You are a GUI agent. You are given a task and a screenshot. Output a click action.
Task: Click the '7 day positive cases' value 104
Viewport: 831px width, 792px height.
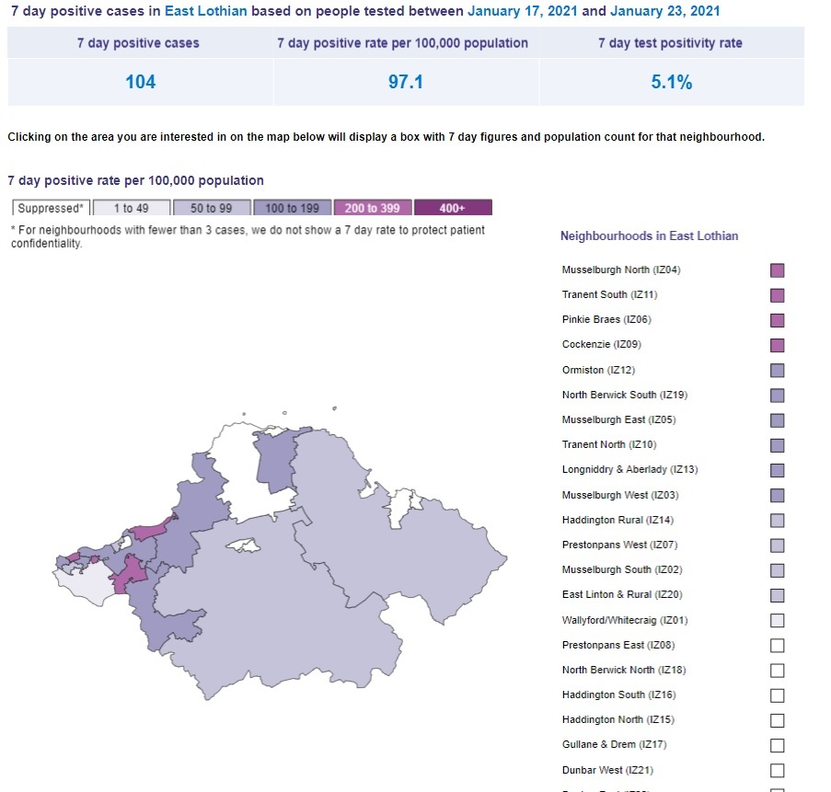(x=141, y=82)
